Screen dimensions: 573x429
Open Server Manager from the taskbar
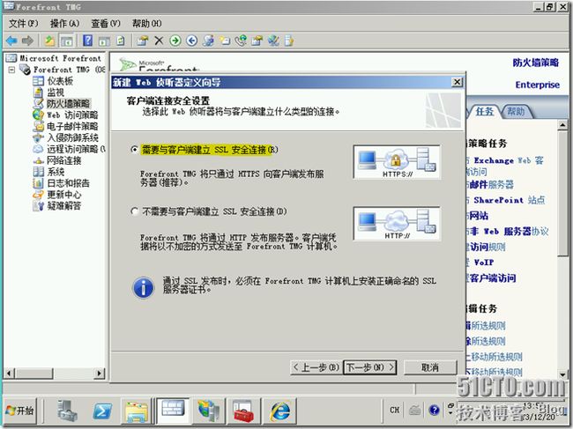(67, 411)
